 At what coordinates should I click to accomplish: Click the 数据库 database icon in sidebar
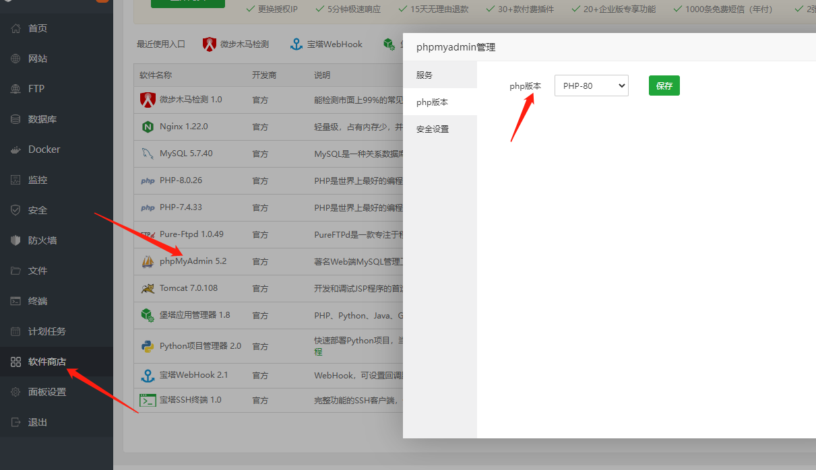(x=15, y=119)
